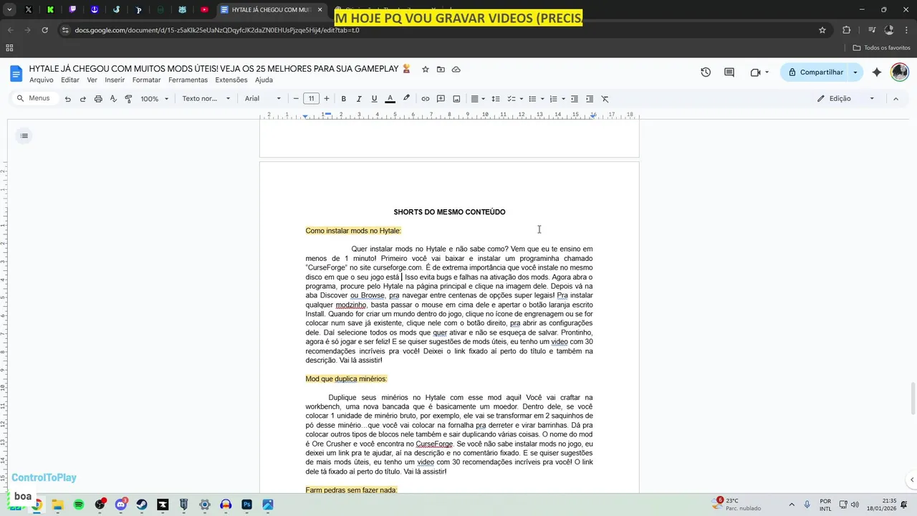This screenshot has height=516, width=917.
Task: Click the Chrome address bar URL
Action: pos(217,30)
